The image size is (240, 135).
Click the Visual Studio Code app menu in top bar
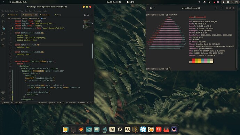point(18,2)
